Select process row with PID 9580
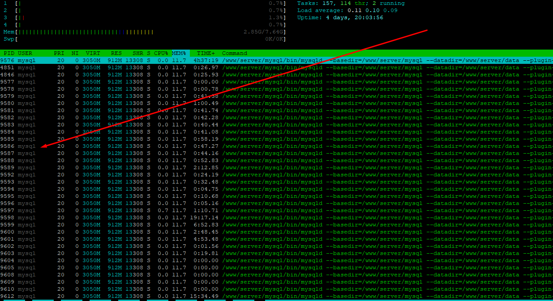Screen dimensions: 553x301 click(x=276, y=103)
